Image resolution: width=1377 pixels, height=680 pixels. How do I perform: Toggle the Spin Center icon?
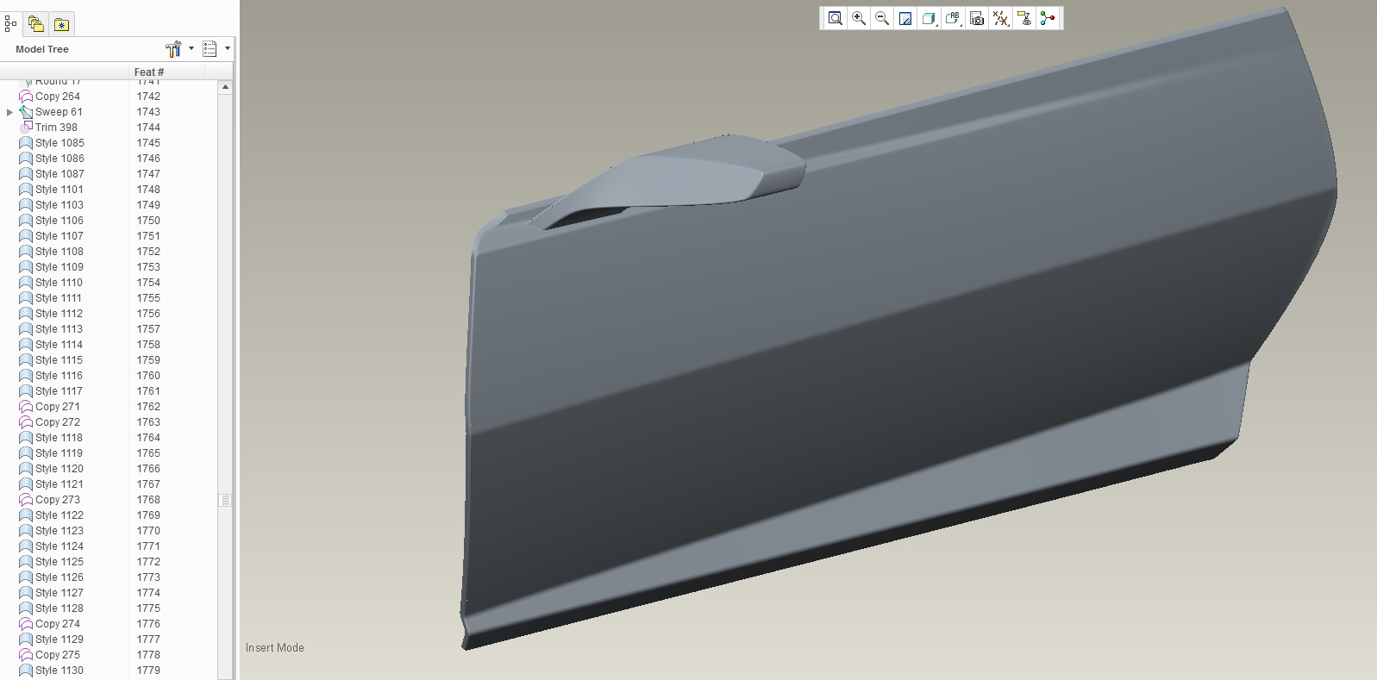pyautogui.click(x=1048, y=18)
